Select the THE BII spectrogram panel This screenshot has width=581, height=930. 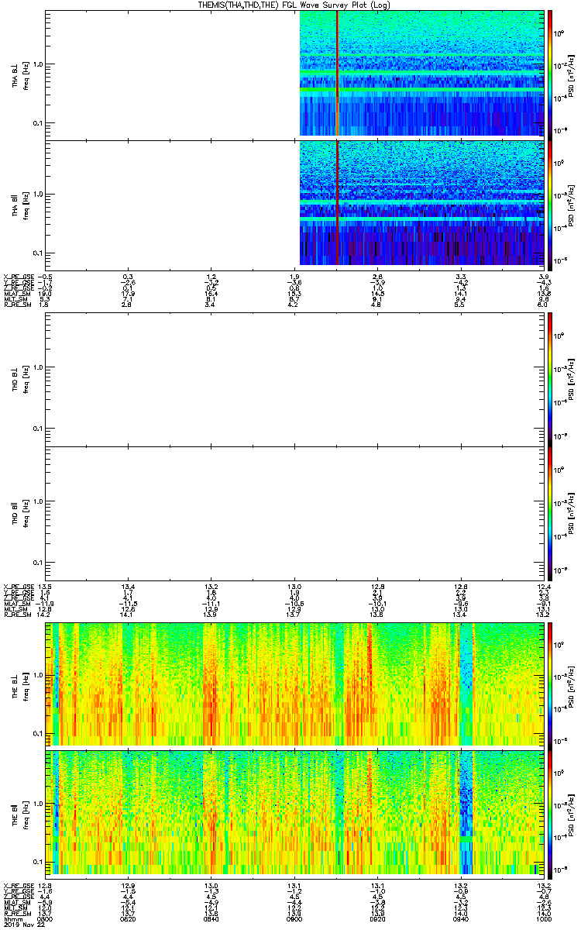click(x=294, y=813)
